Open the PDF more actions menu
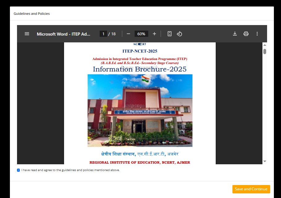 [257, 34]
